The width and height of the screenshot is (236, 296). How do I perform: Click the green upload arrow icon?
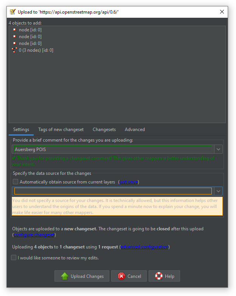[65, 276]
